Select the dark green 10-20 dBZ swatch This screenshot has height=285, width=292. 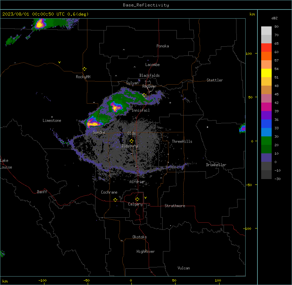266,149
